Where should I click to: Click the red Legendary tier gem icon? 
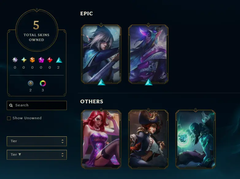click(x=50, y=60)
